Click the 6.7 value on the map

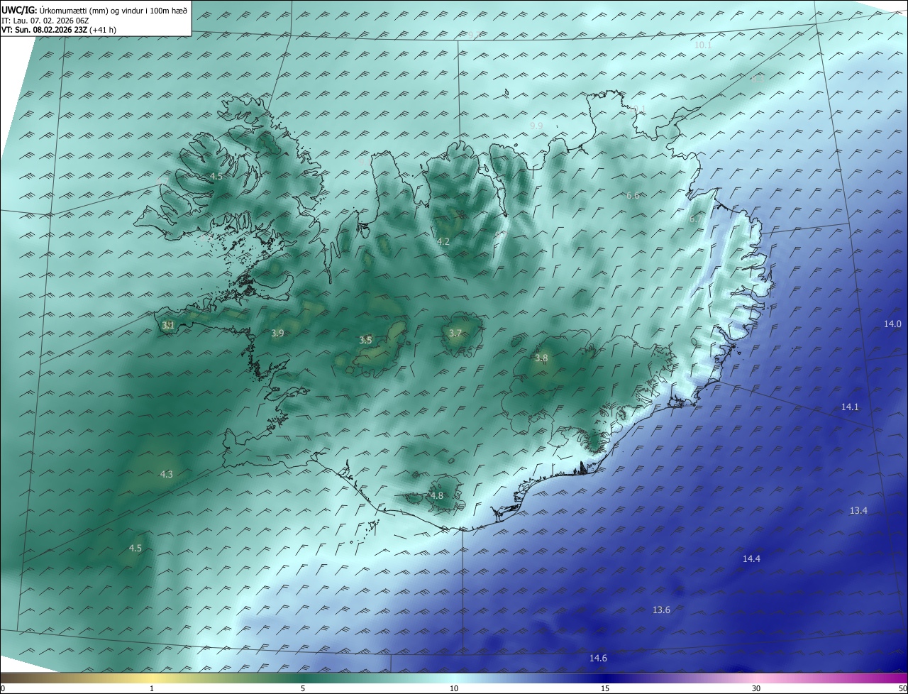(x=696, y=220)
